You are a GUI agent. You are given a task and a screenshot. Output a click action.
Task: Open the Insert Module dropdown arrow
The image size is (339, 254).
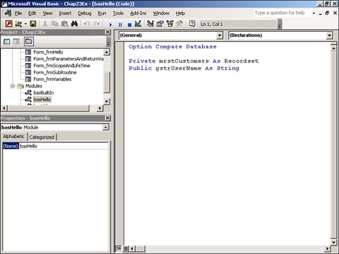pyautogui.click(x=25, y=24)
